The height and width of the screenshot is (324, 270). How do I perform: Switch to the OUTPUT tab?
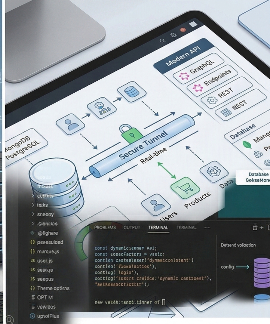132,227
